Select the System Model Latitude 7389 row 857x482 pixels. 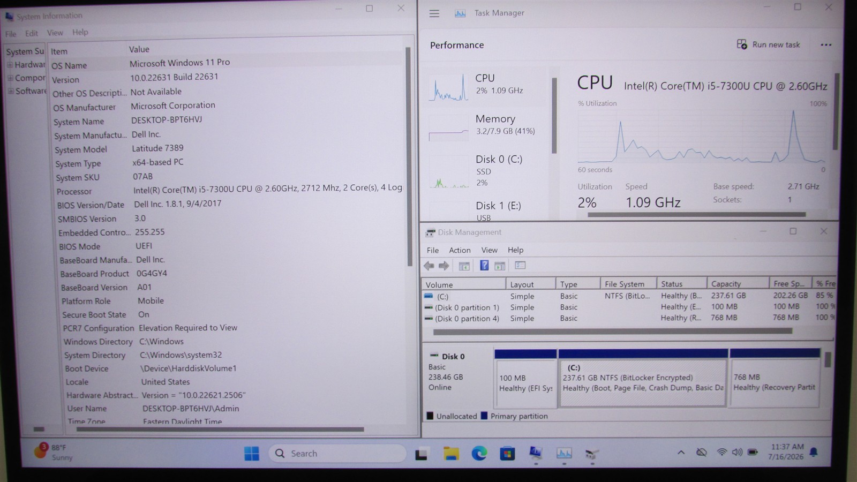[x=228, y=148]
